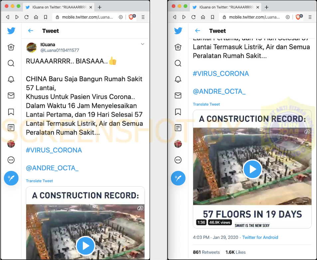
Task: Click Translate Tweet in right window
Action: tap(207, 104)
